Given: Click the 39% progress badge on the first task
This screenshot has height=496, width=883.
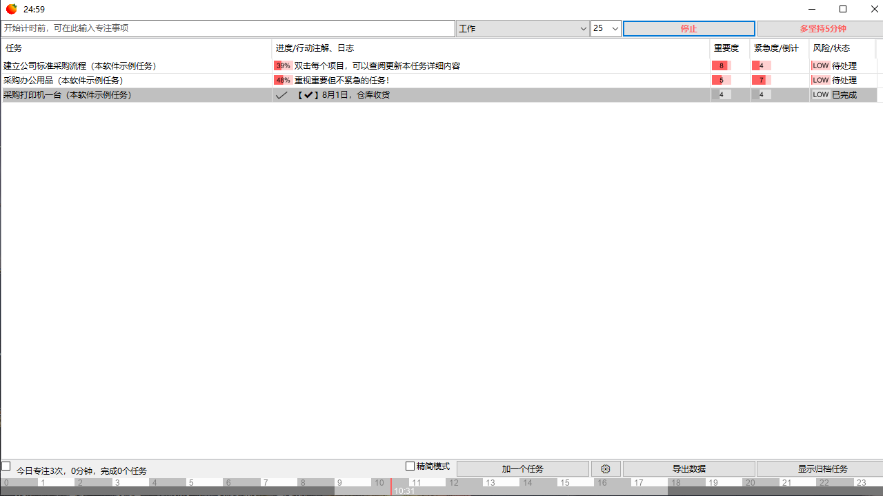Looking at the screenshot, I should 282,65.
